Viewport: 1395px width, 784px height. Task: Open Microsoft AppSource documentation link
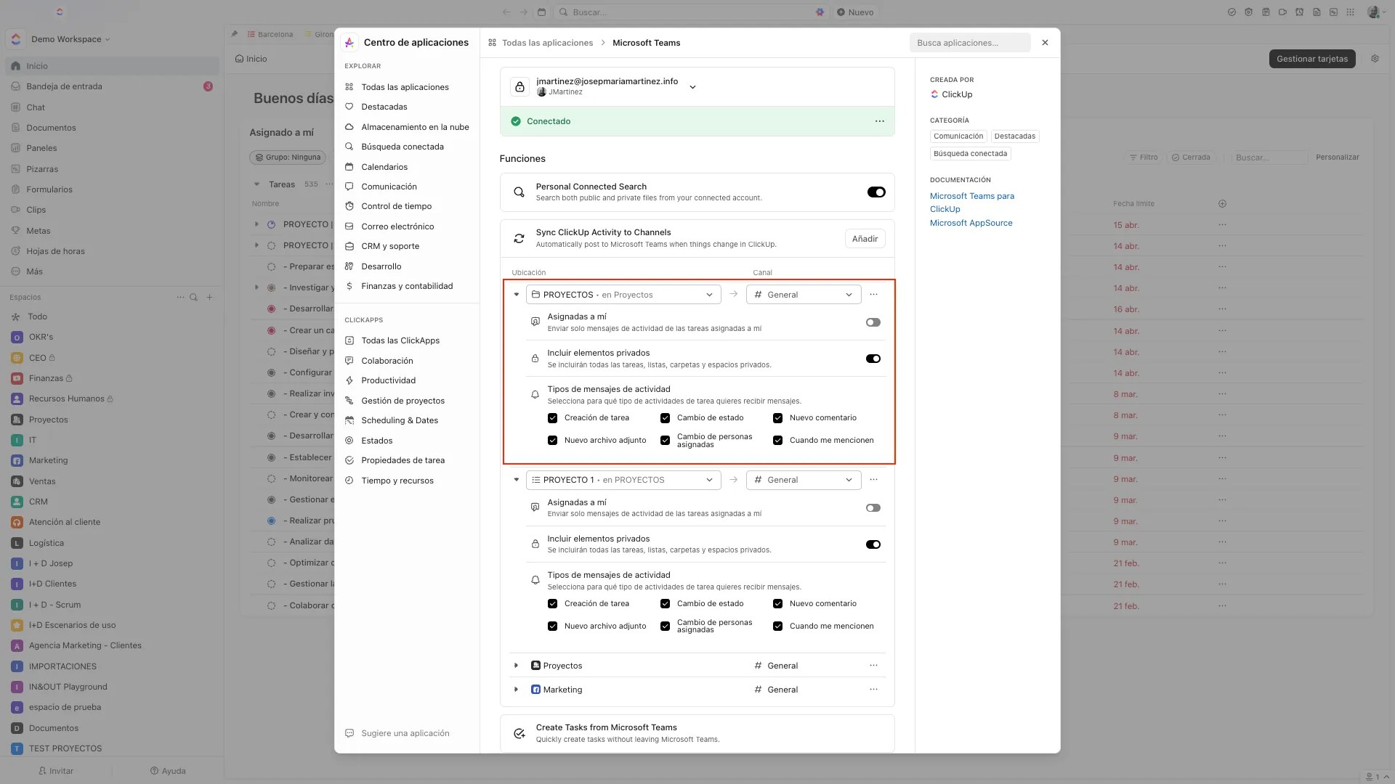click(x=971, y=223)
